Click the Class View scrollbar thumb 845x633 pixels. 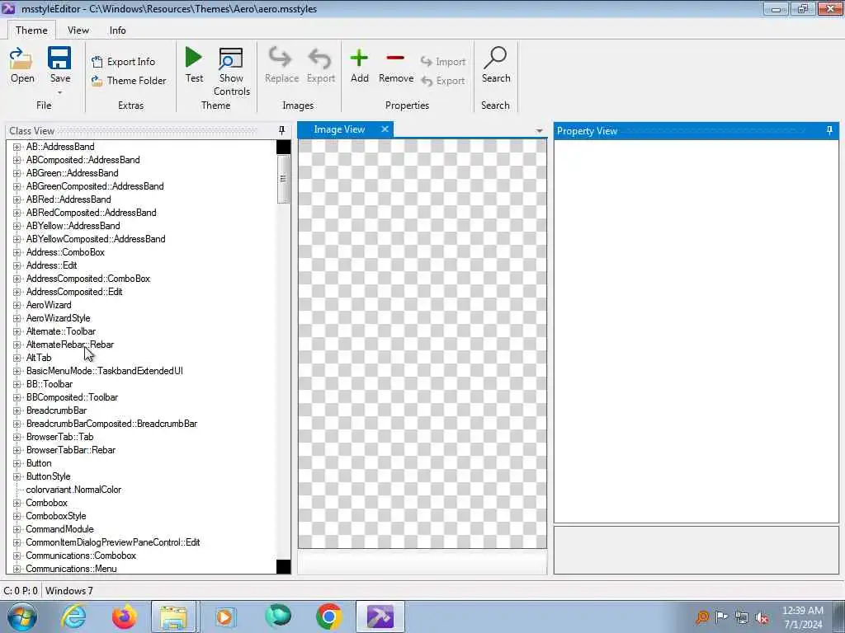(x=284, y=179)
